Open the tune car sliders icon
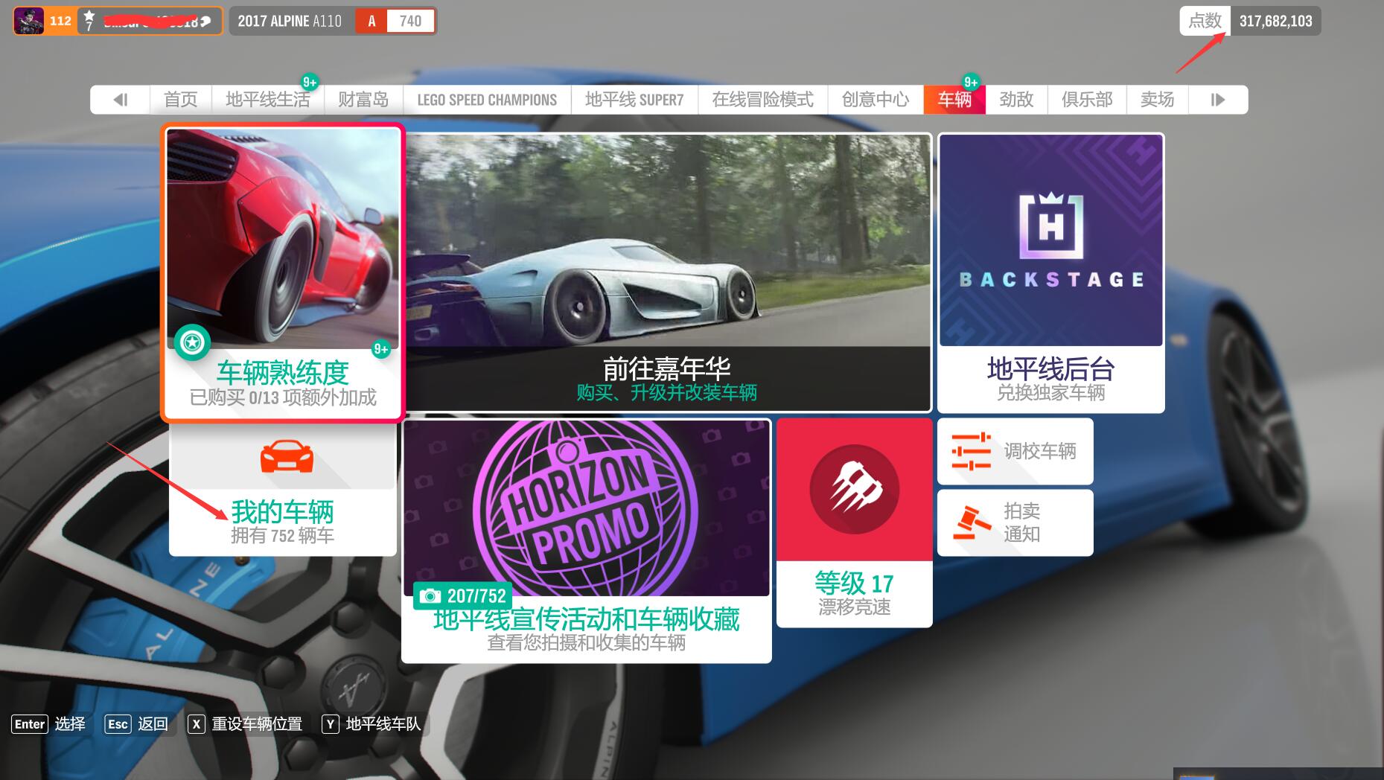Viewport: 1384px width, 780px height. coord(972,451)
